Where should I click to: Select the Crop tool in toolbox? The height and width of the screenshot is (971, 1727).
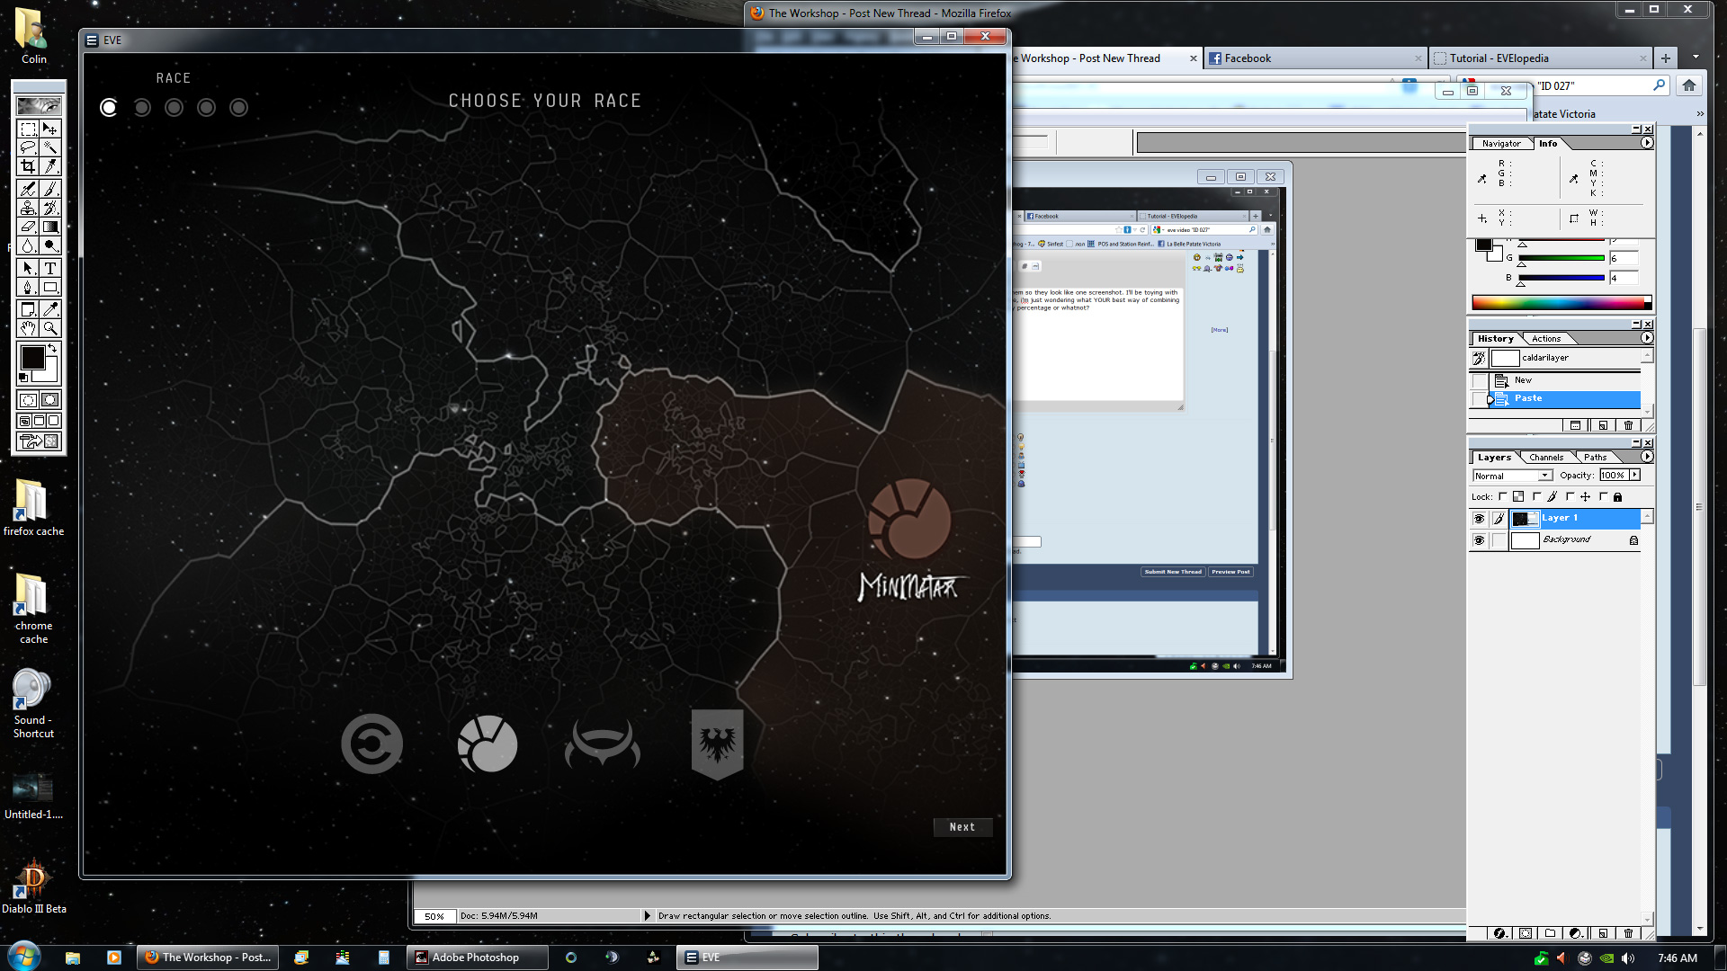pyautogui.click(x=28, y=166)
